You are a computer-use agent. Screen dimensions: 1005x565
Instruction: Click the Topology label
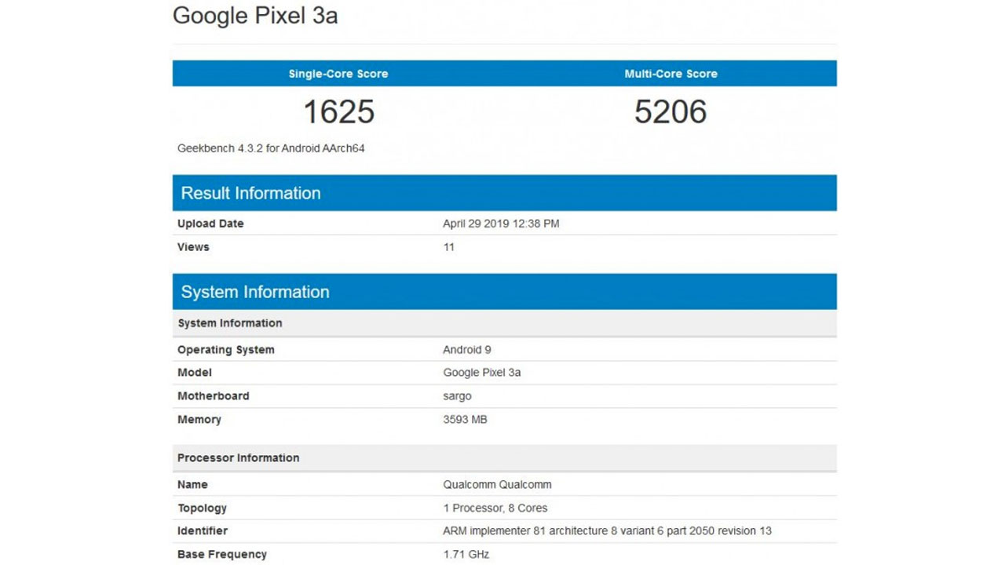pyautogui.click(x=202, y=508)
